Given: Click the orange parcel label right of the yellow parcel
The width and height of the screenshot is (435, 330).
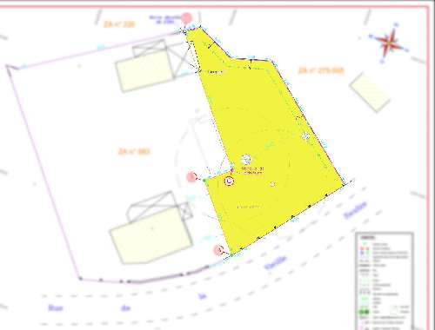Looking at the screenshot, I should [x=321, y=70].
